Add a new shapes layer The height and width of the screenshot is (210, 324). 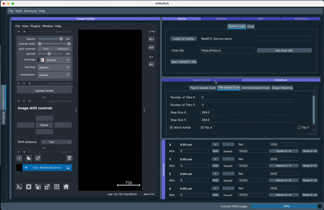click(28, 158)
